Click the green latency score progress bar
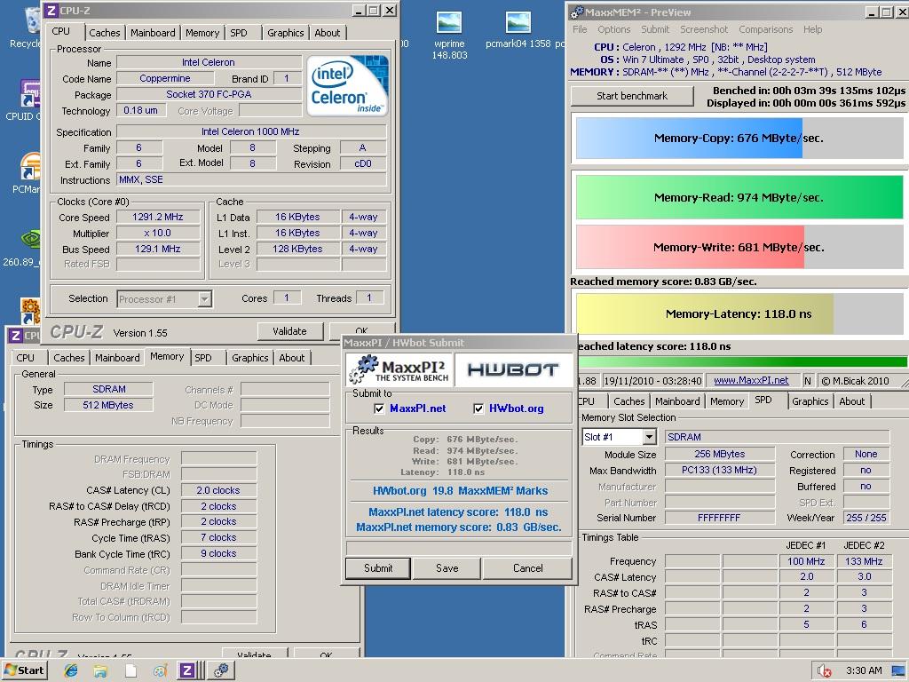Image resolution: width=909 pixels, height=682 pixels. tap(743, 362)
